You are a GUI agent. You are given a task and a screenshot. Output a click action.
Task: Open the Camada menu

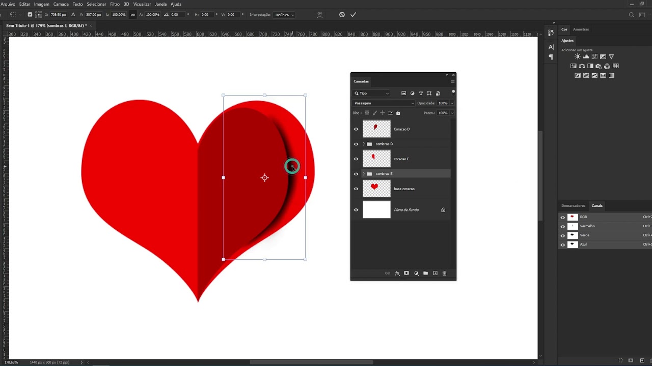point(61,4)
